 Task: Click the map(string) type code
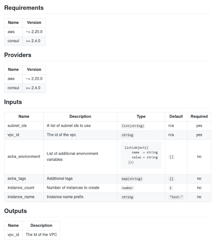tap(132, 179)
